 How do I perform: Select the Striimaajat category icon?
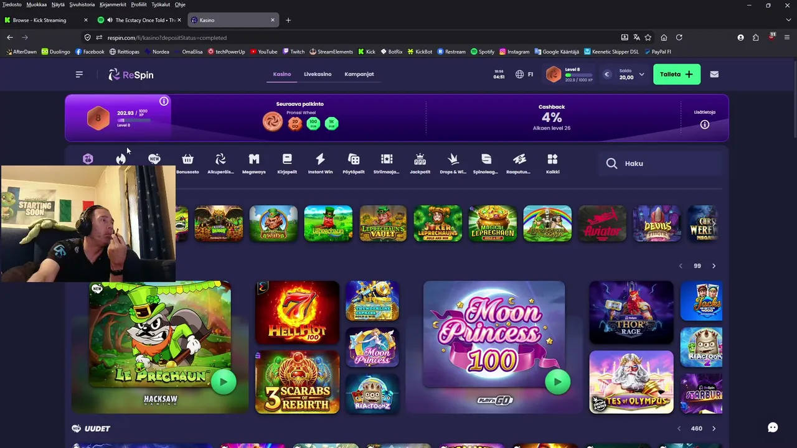387,163
